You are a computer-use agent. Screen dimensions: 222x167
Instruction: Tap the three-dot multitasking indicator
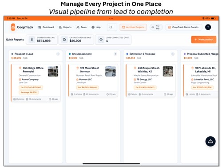pos(111,18)
